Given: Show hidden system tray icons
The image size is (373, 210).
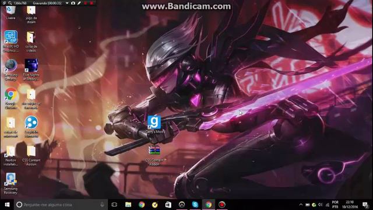Looking at the screenshot, I should point(301,205).
